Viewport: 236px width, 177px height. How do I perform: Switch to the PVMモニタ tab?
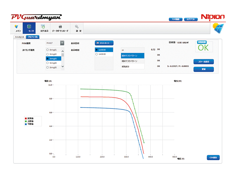tap(19, 37)
